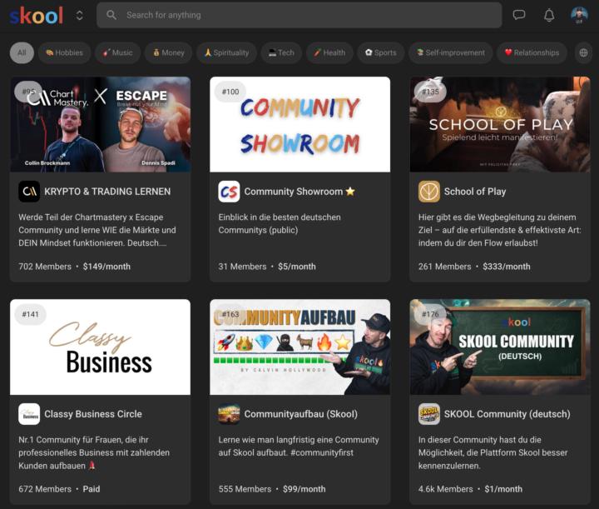Filter by Relationships category

click(532, 52)
